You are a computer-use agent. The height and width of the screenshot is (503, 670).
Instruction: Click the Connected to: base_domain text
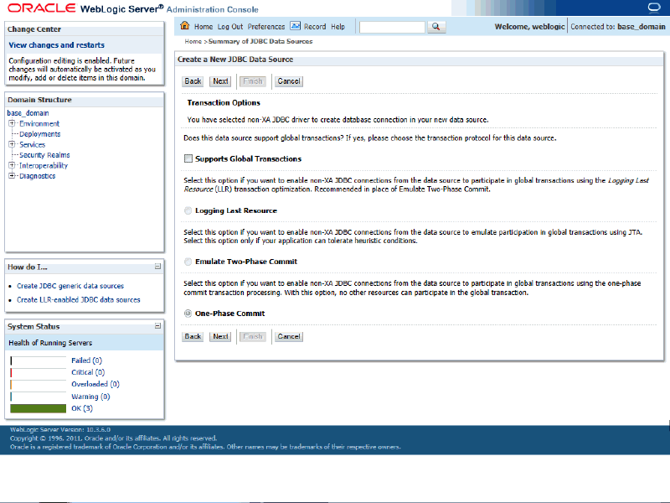pos(618,27)
